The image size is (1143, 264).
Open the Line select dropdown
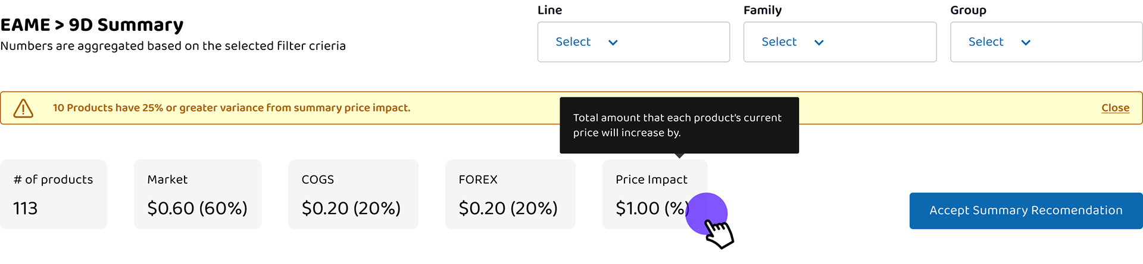pyautogui.click(x=633, y=42)
